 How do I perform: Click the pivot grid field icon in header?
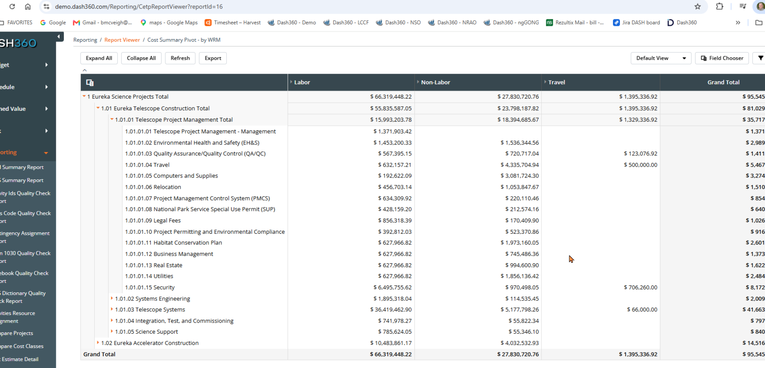pos(90,82)
